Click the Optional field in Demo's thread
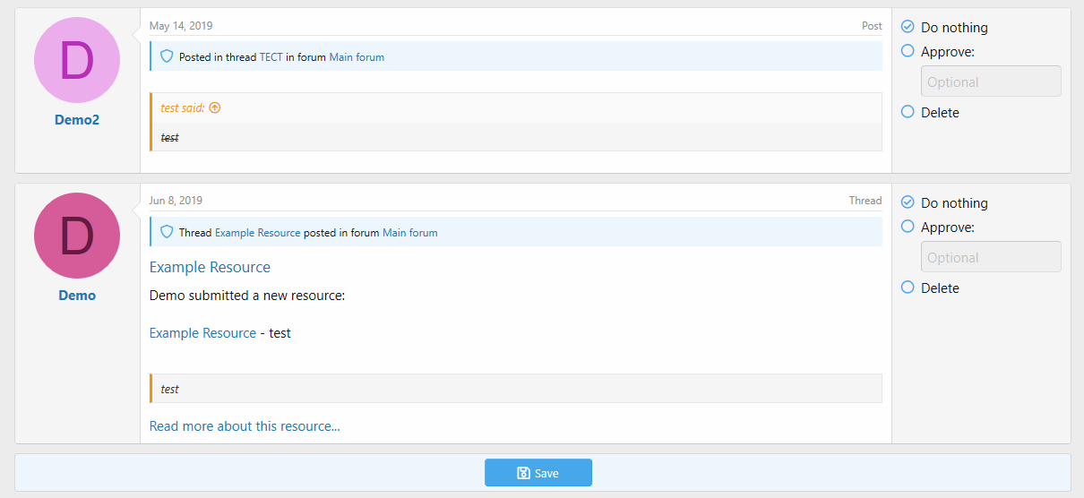 coord(990,257)
